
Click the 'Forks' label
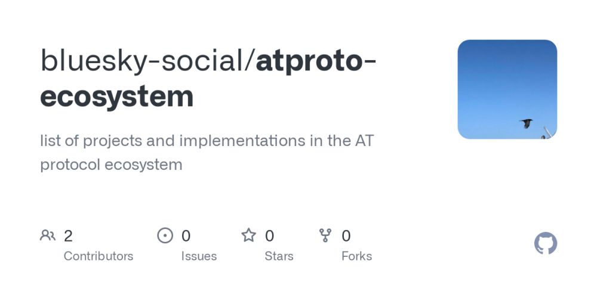click(x=356, y=256)
